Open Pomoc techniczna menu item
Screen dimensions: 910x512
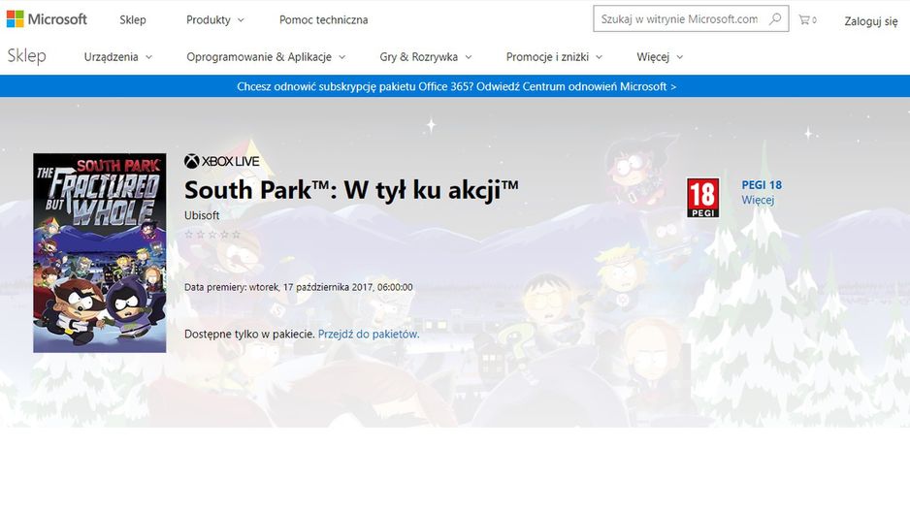coord(323,19)
